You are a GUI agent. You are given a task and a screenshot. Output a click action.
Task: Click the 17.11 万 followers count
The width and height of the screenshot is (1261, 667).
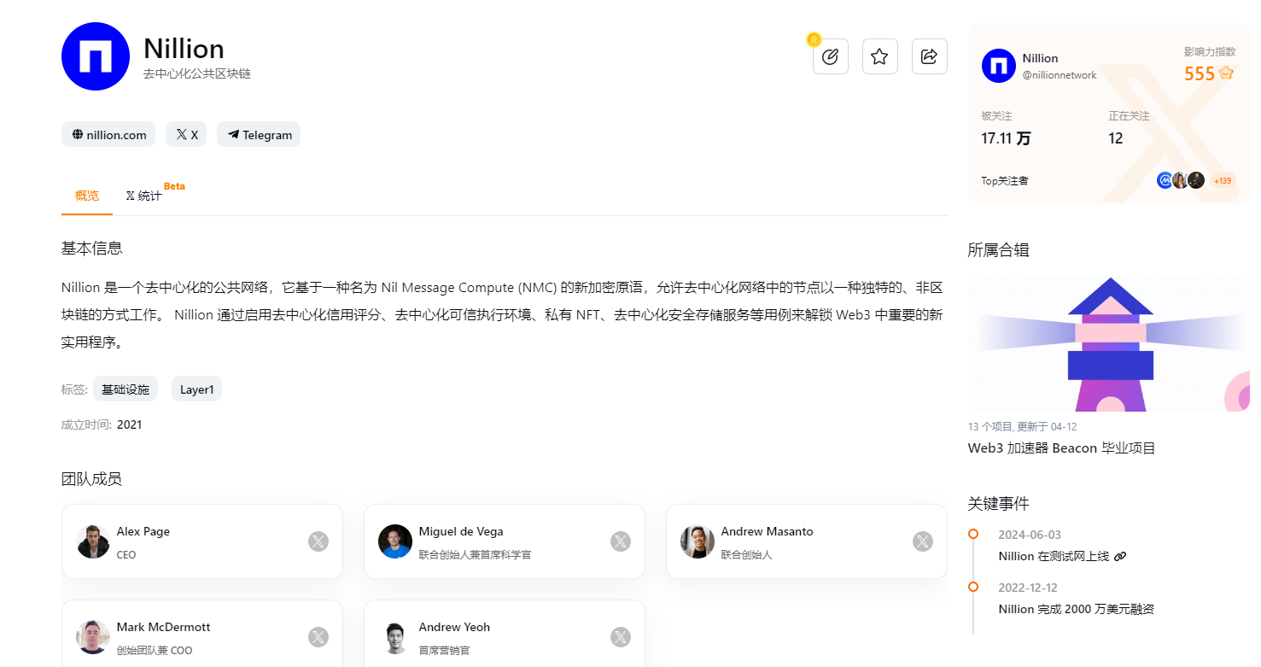coord(1006,138)
